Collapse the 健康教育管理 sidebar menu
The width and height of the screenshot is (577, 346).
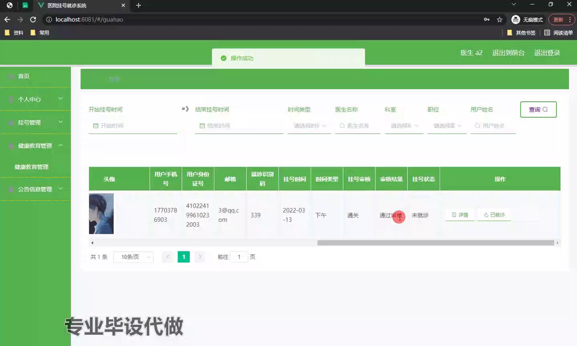pyautogui.click(x=35, y=146)
